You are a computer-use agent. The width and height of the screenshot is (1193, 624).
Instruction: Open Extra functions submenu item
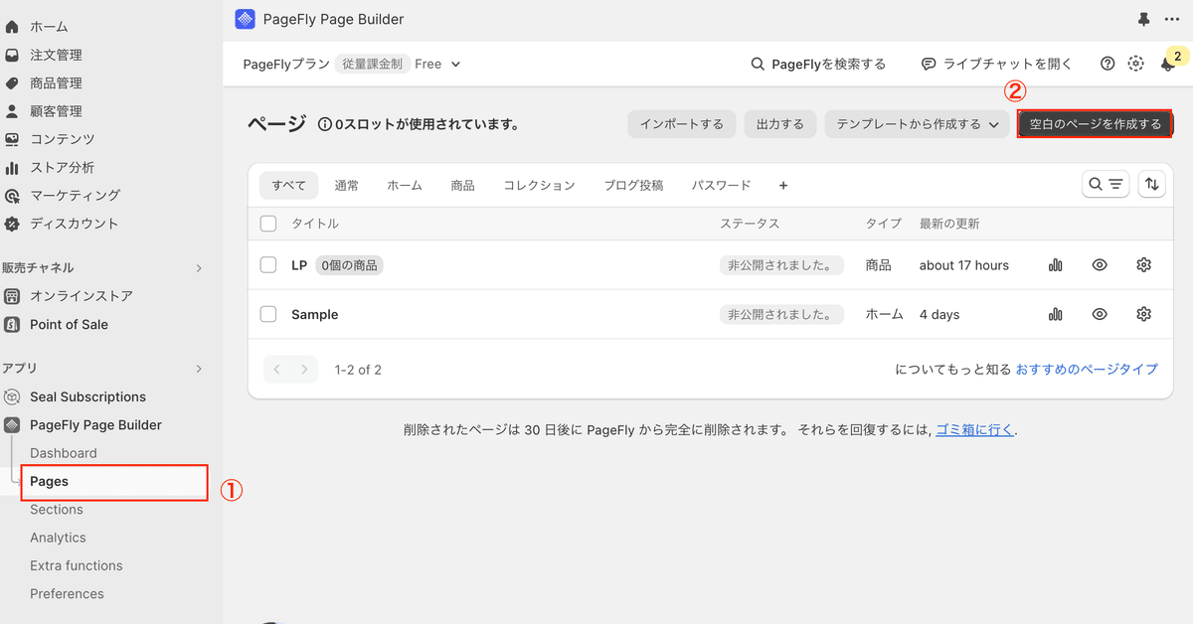point(77,565)
